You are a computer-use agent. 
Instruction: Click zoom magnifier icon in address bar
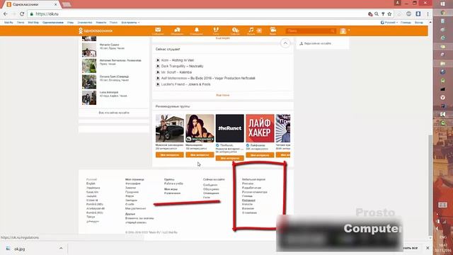point(377,14)
